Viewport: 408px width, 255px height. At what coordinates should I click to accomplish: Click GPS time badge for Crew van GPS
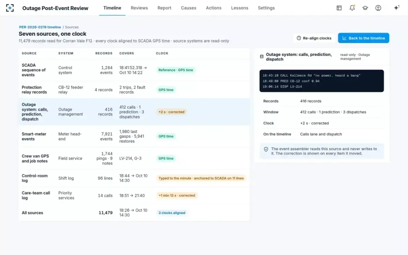tap(166, 158)
